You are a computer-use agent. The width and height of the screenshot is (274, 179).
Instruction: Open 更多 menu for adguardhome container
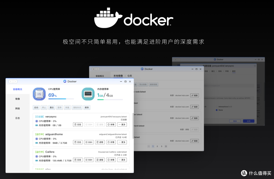click(x=122, y=142)
